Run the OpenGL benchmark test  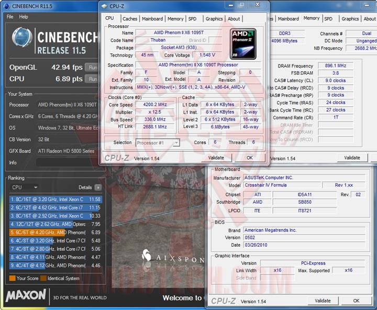tap(93, 68)
